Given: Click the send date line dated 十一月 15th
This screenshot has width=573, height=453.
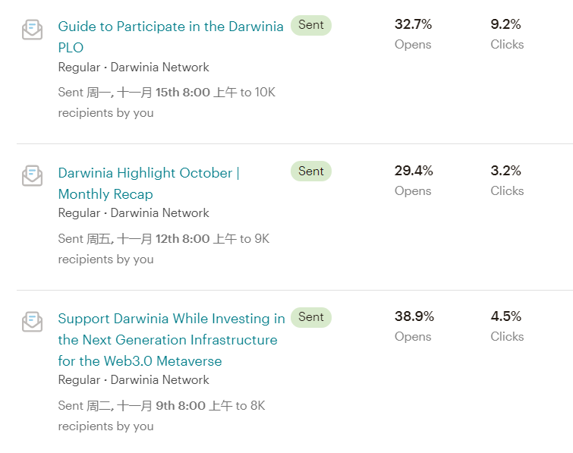Looking at the screenshot, I should pyautogui.click(x=166, y=93).
